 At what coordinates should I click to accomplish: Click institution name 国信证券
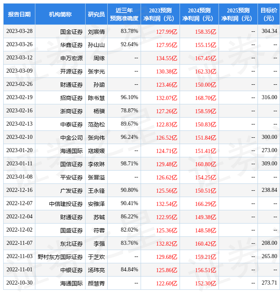point(72,165)
